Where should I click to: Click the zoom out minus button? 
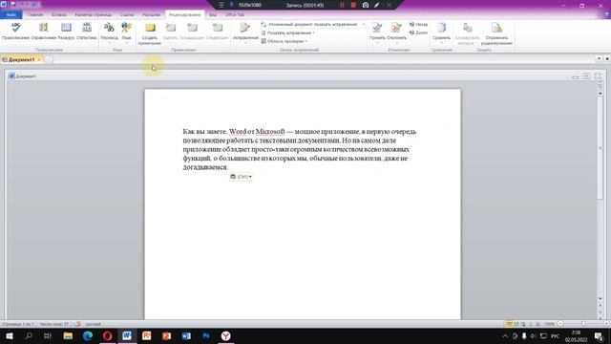[560, 324]
